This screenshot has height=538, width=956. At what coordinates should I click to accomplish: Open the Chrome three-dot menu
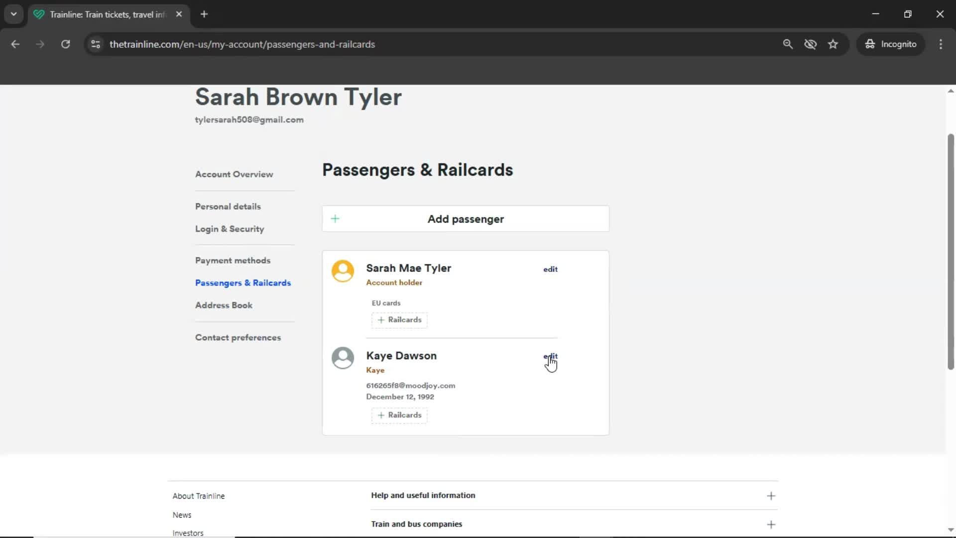941,44
